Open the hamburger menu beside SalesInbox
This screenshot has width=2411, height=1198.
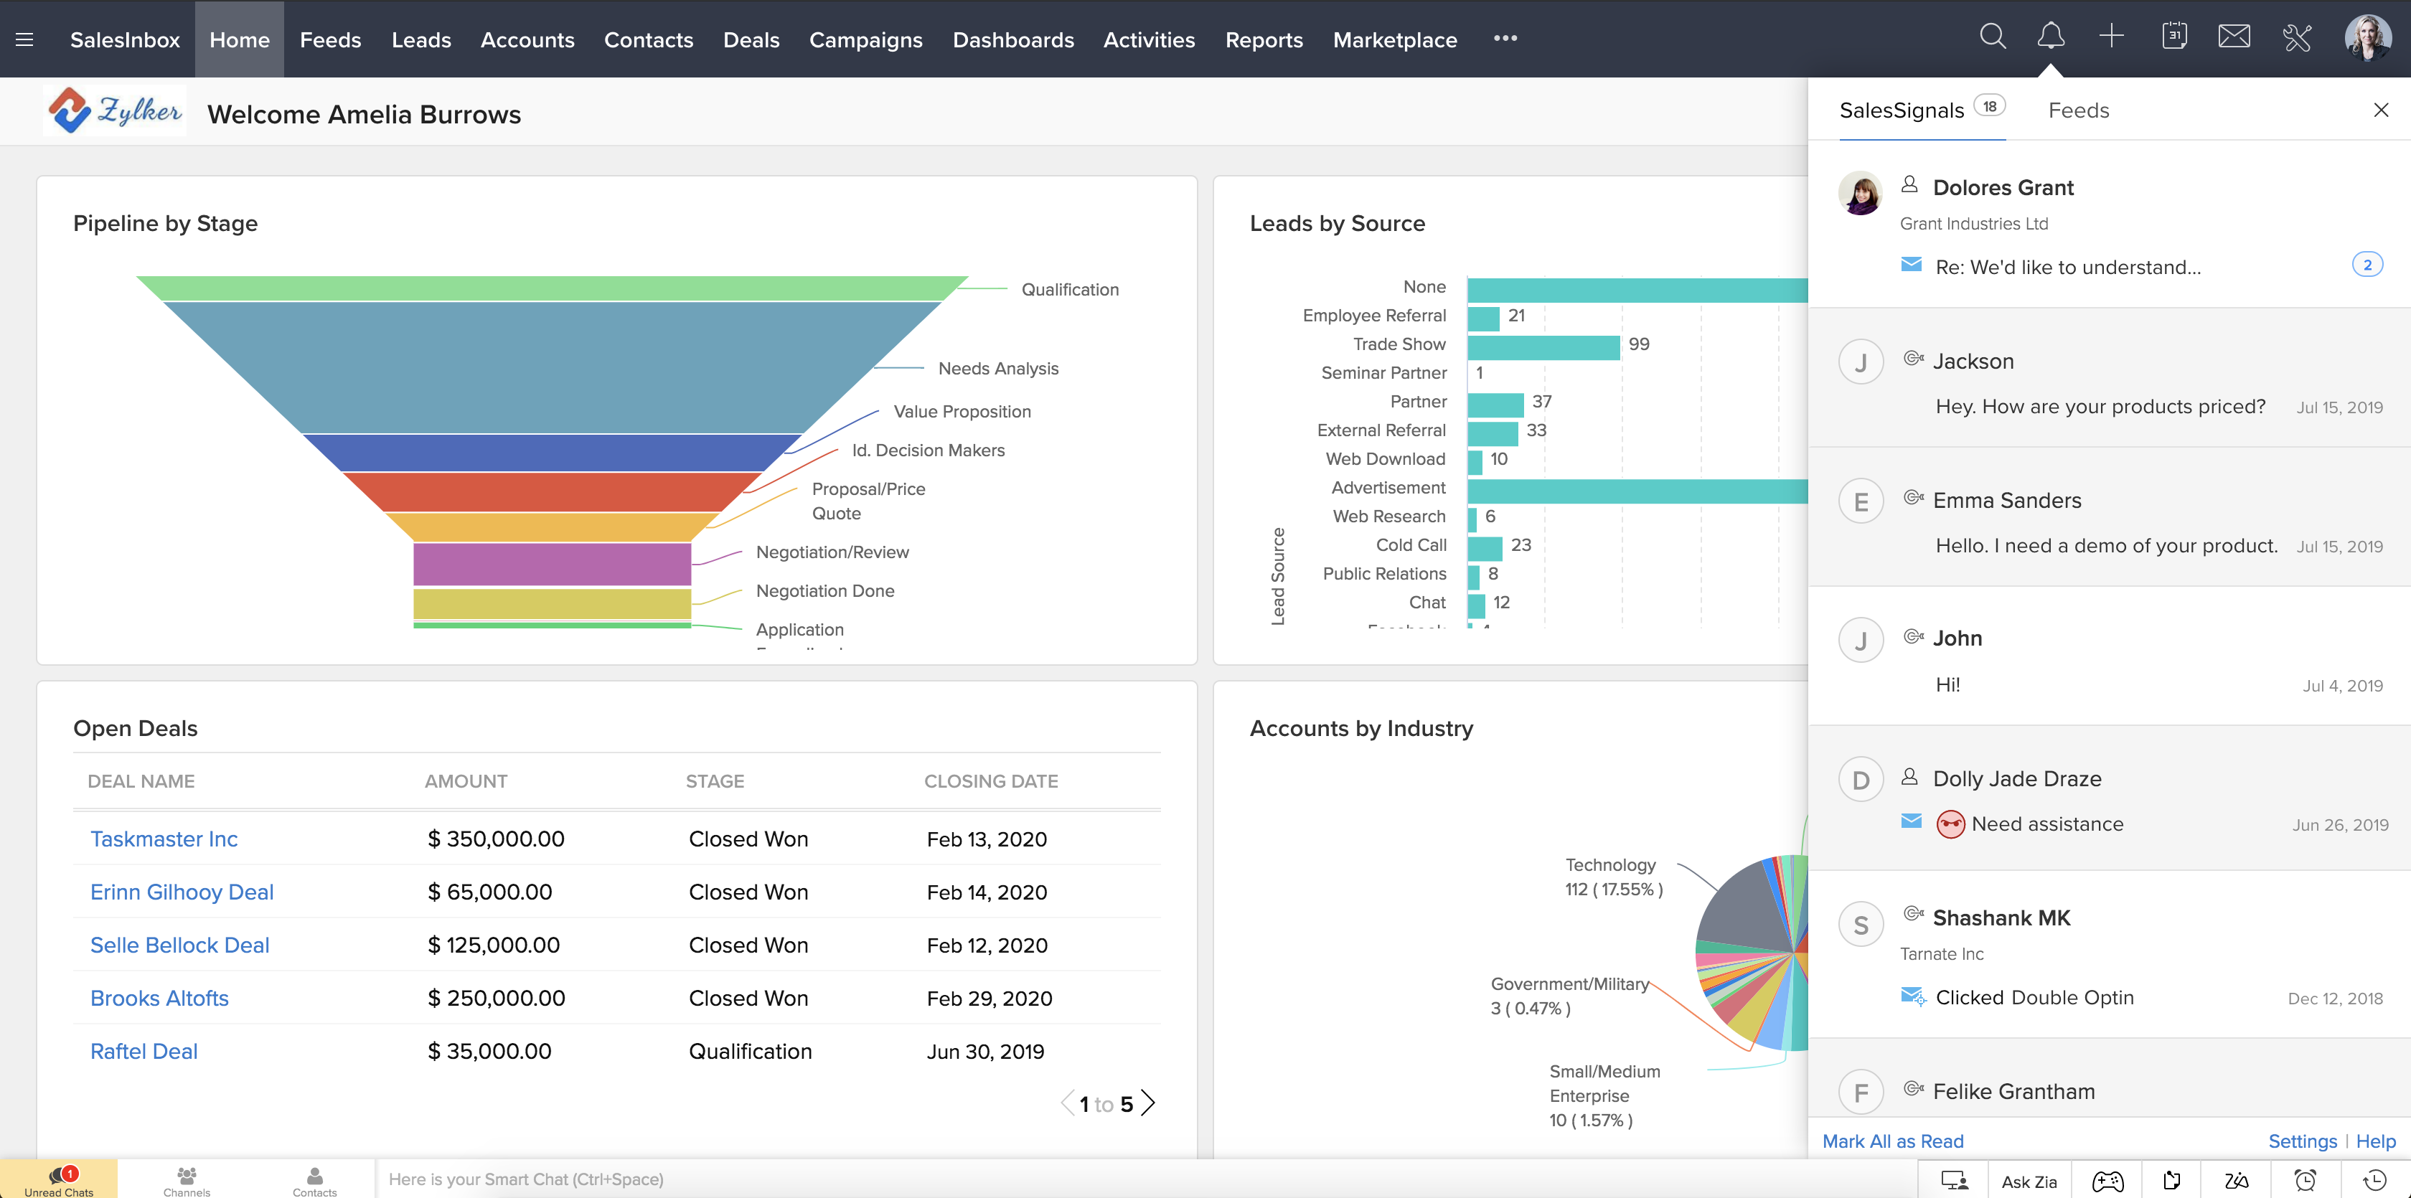click(x=24, y=38)
